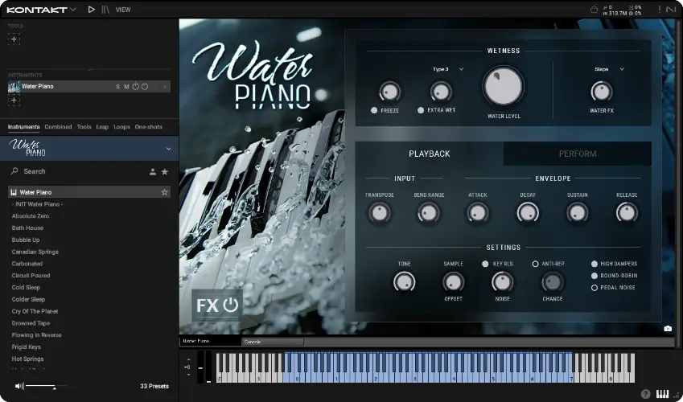
Task: Click the favorites star filter beside Search
Action: click(x=165, y=172)
